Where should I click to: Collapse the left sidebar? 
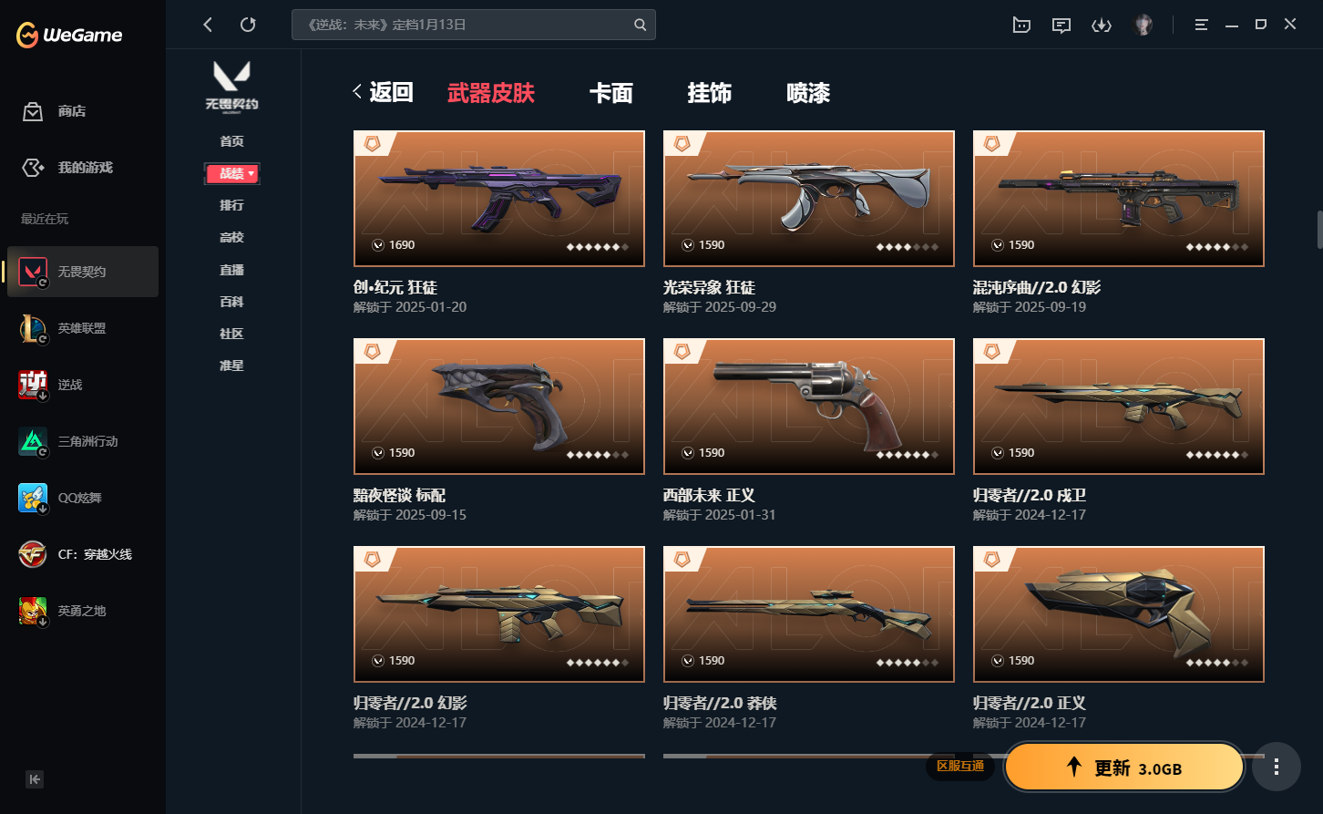35,778
